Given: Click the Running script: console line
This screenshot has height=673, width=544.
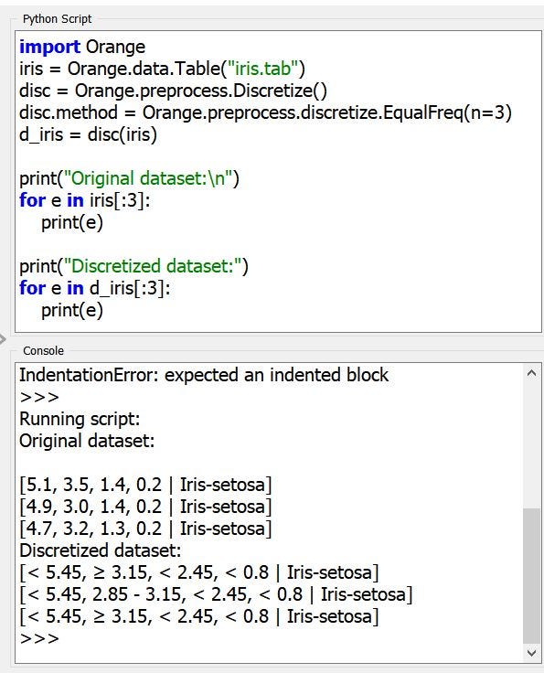Looking at the screenshot, I should (80, 419).
